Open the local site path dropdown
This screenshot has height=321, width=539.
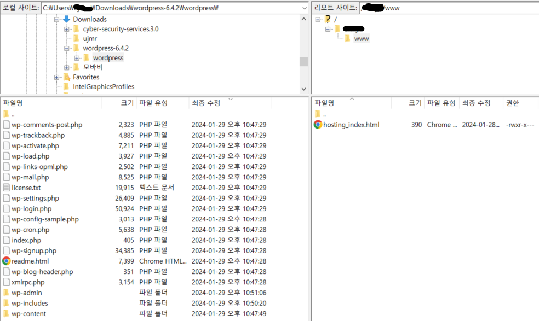click(x=305, y=8)
